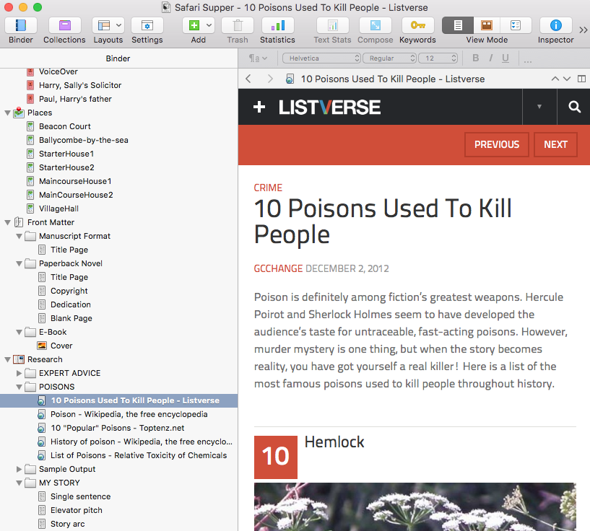Select the Copyright page in binder
Screen dimensions: 590x531
(69, 291)
